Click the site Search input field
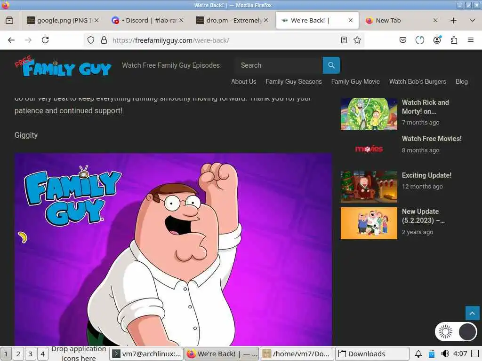Viewport: 482px width, 361px height. point(279,65)
